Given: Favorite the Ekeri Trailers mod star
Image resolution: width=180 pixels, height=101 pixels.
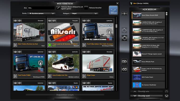Looking at the screenshot, I should coord(15,21).
